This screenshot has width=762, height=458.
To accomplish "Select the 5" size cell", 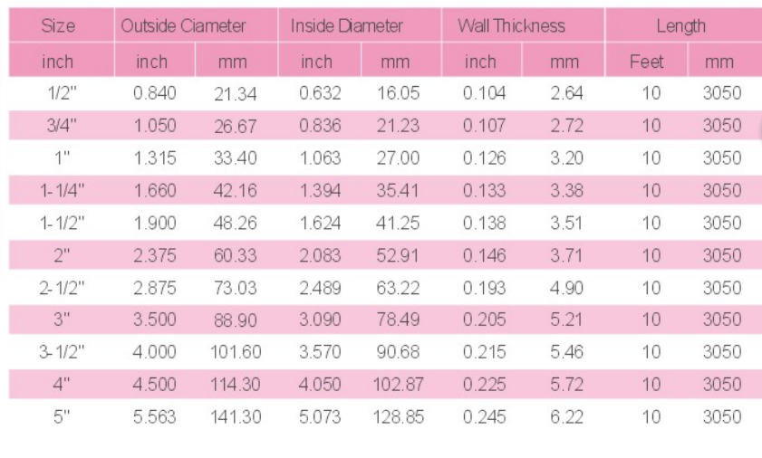I will (58, 417).
